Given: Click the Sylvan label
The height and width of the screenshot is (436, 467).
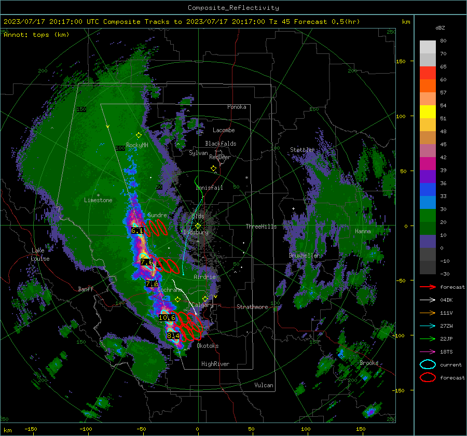Looking at the screenshot, I should [198, 153].
